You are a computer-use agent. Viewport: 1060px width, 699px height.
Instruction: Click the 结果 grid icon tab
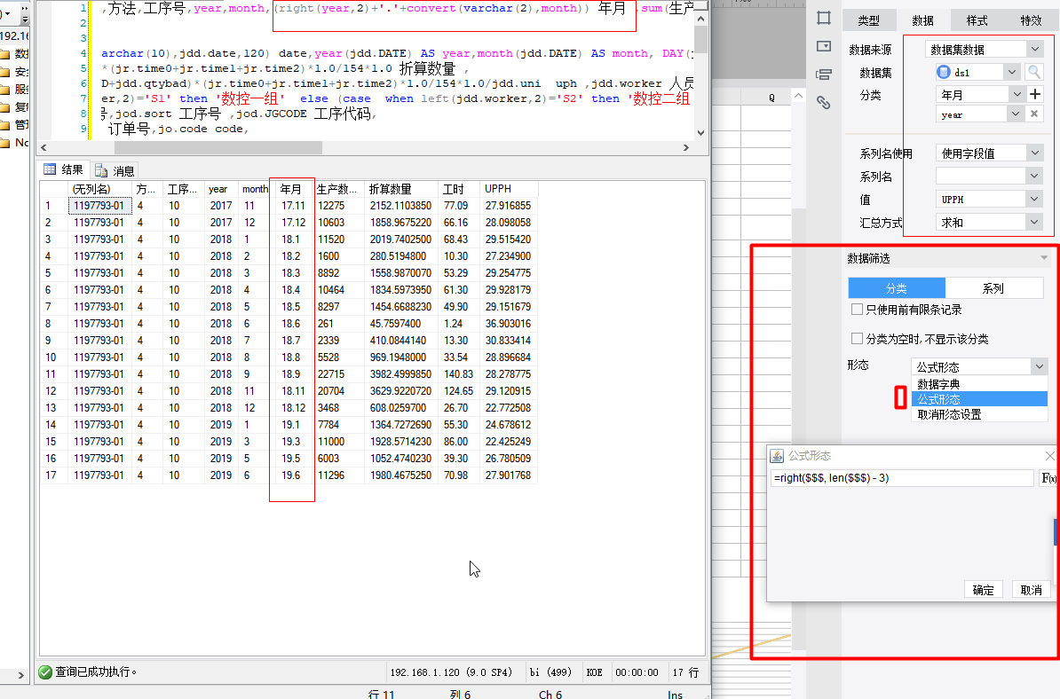[x=50, y=169]
